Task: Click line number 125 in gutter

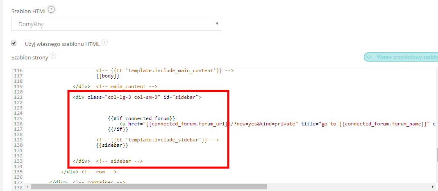Action: click(x=18, y=118)
